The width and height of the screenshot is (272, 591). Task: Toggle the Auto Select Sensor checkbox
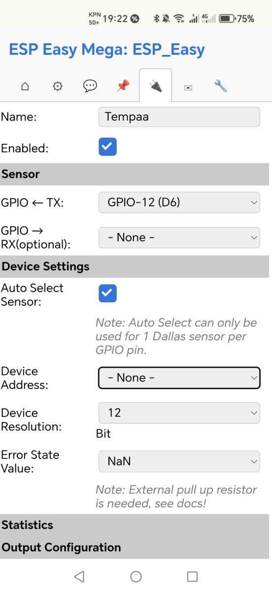(107, 293)
